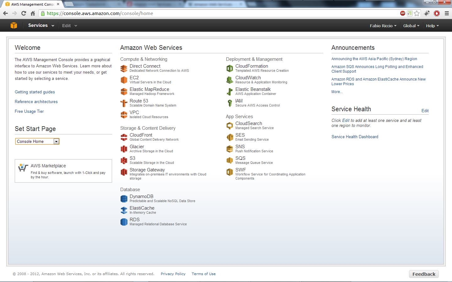This screenshot has height=282, width=452.
Task: Open the CloudFront service name link
Action: click(141, 135)
